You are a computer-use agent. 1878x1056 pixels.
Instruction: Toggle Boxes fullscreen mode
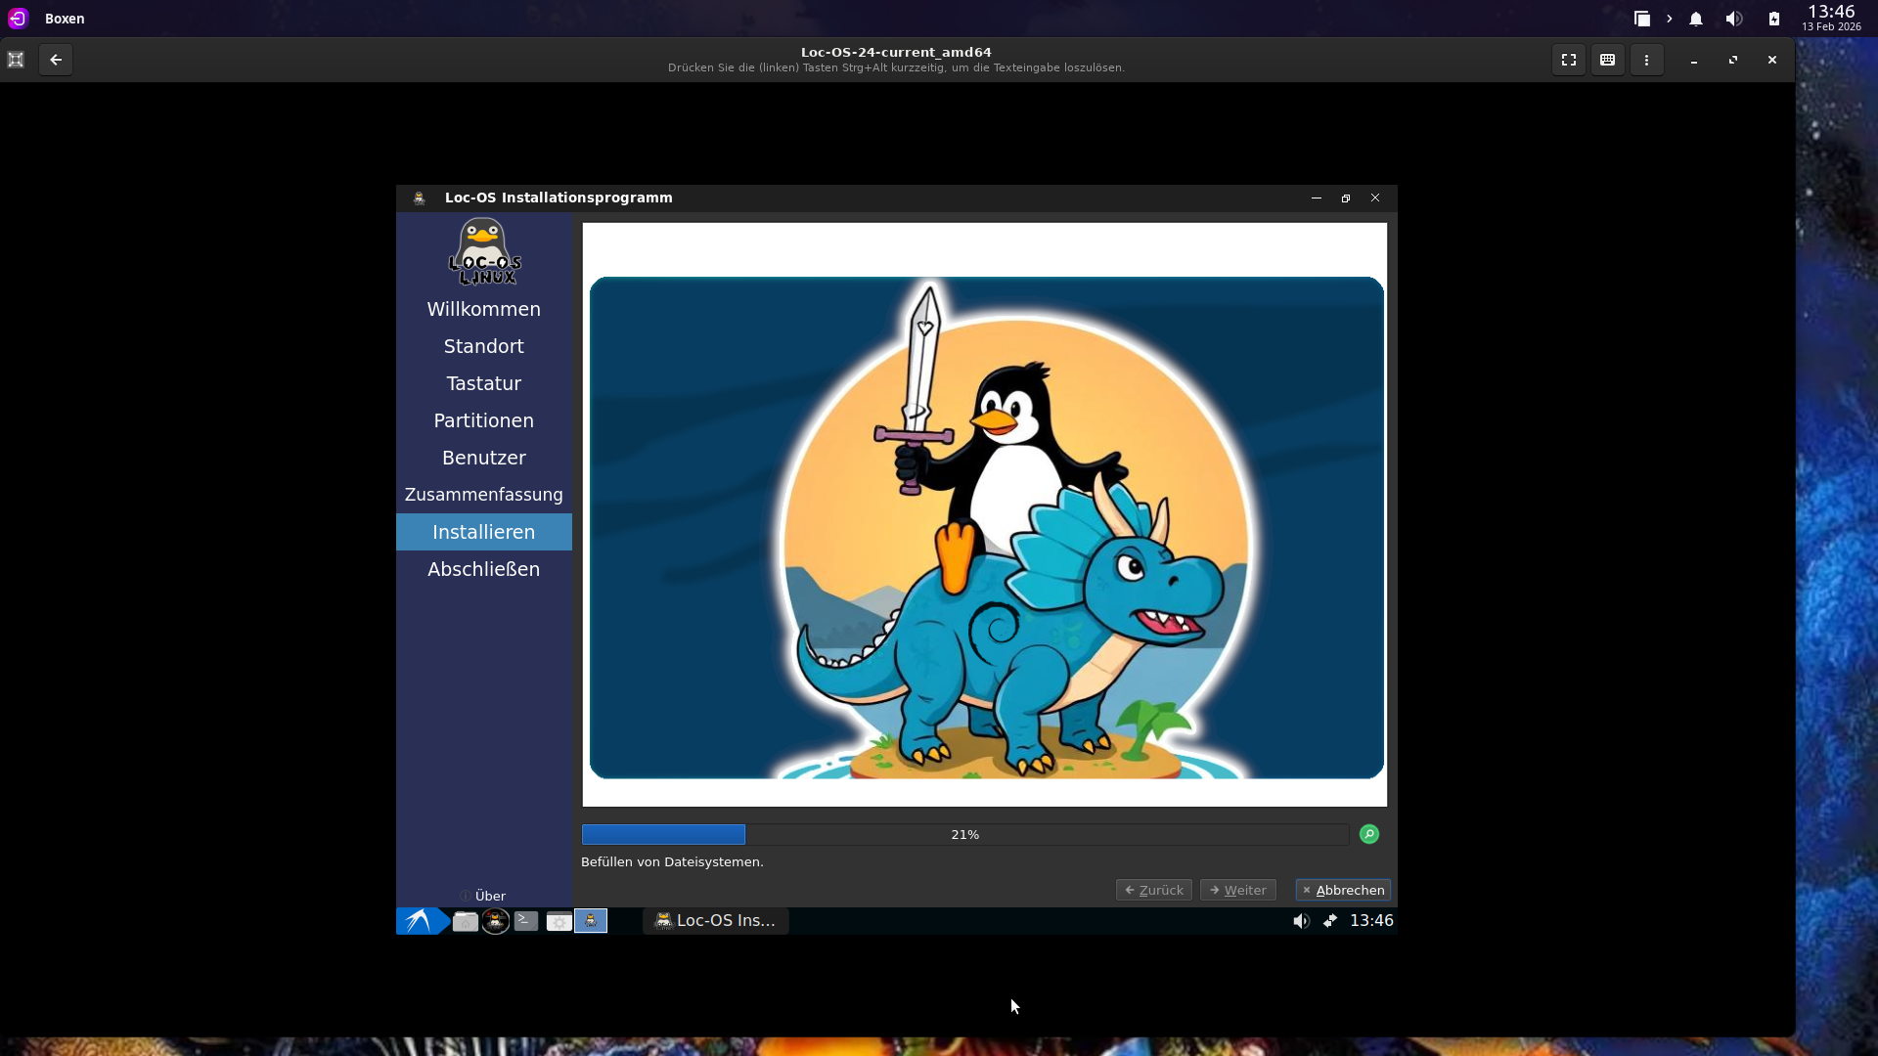[1569, 60]
